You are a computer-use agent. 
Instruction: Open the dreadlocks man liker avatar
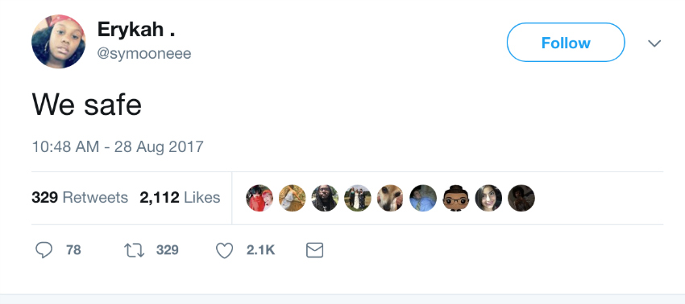[x=325, y=198]
